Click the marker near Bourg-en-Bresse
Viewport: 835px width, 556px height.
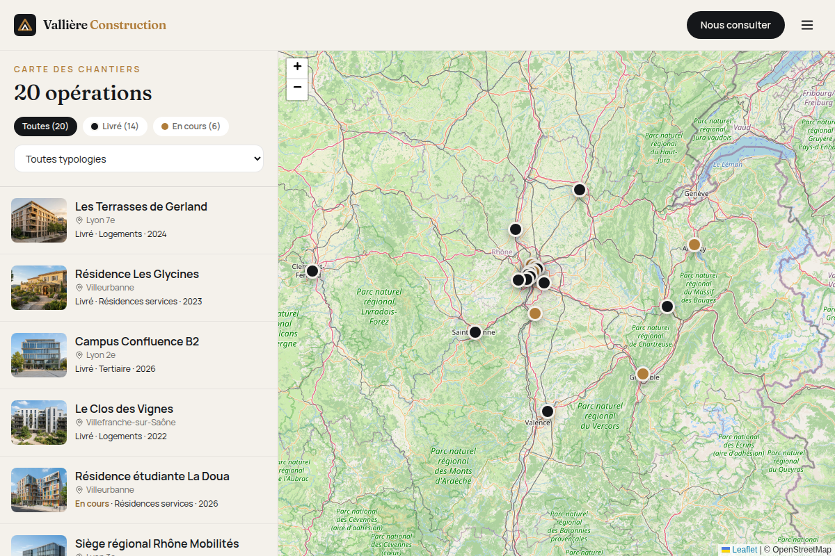[580, 190]
